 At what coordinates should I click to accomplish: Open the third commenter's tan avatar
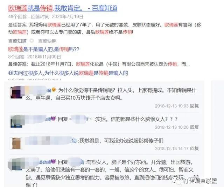coord(16,144)
